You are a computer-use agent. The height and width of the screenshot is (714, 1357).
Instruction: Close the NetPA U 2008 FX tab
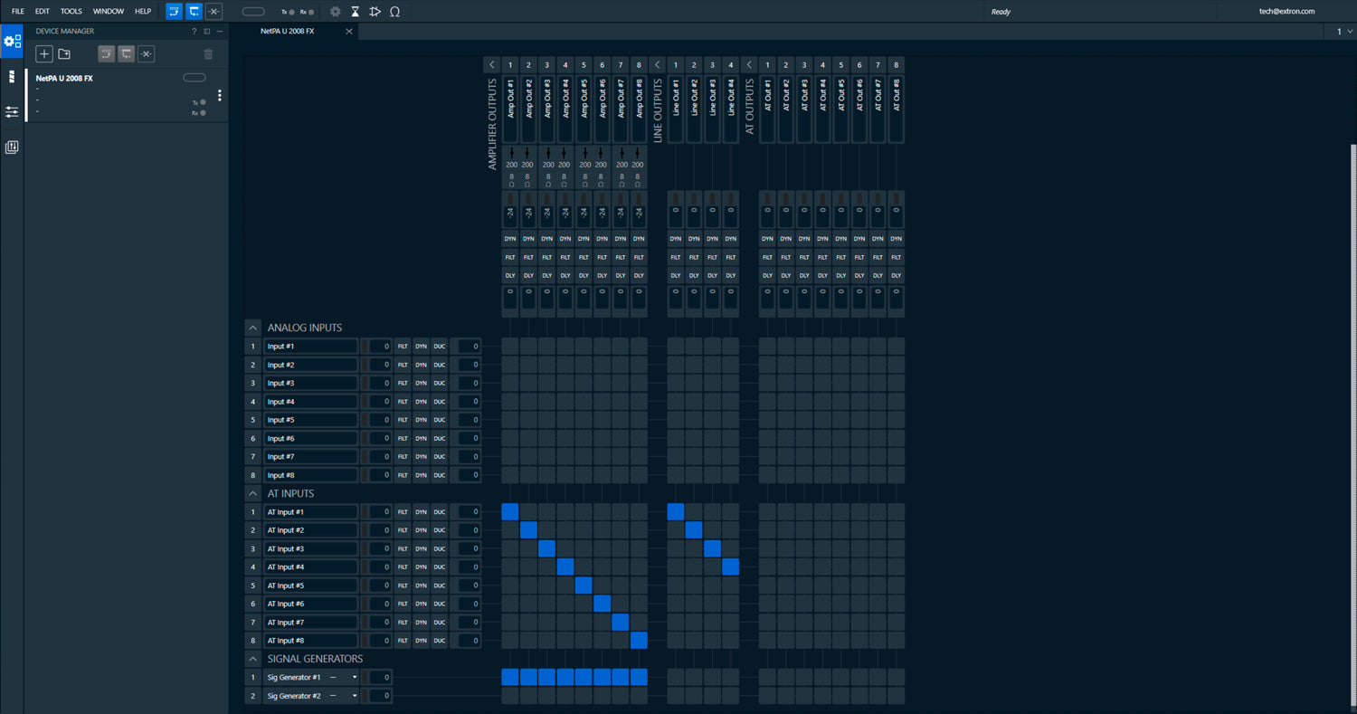(349, 31)
